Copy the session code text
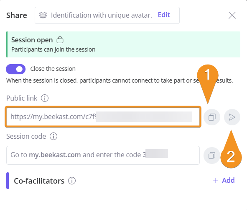The height and width of the screenshot is (210, 247). [212, 156]
